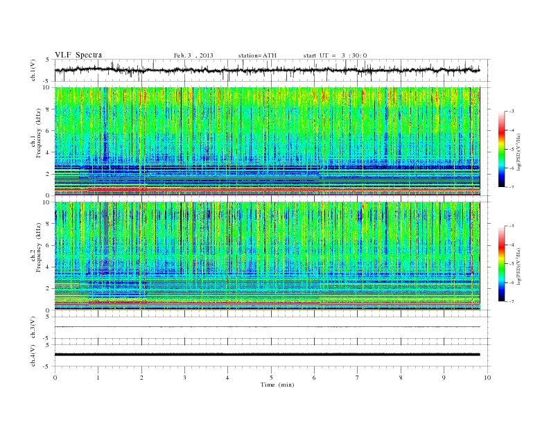Click time axis tick label "1"
The width and height of the screenshot is (549, 424).
tap(98, 378)
